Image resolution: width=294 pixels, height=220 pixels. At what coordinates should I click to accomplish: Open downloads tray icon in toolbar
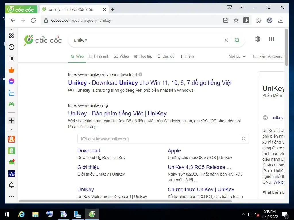pyautogui.click(x=281, y=20)
